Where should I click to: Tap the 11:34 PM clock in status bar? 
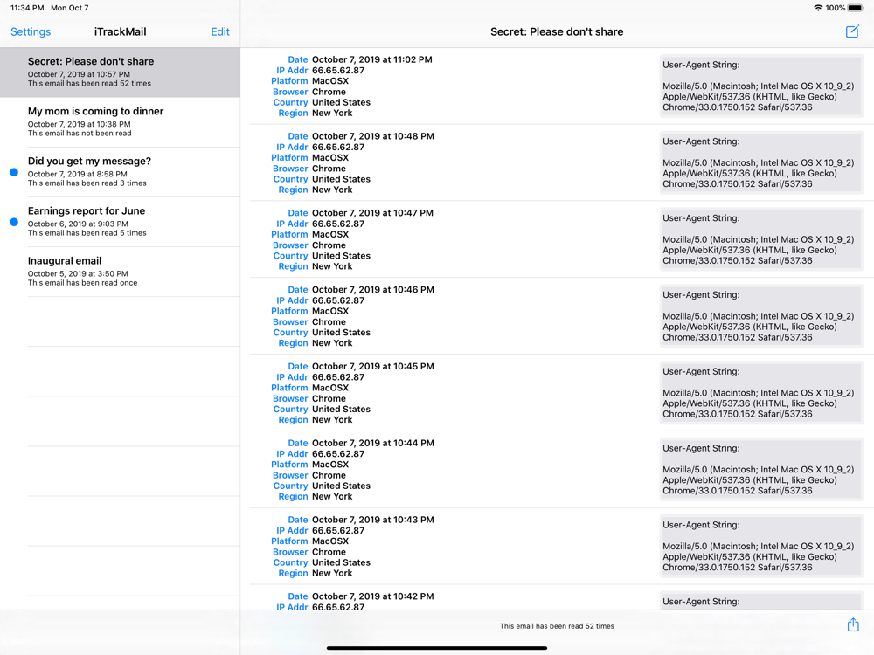tap(27, 8)
